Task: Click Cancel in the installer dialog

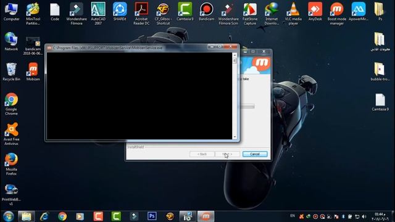Action: (x=255, y=154)
